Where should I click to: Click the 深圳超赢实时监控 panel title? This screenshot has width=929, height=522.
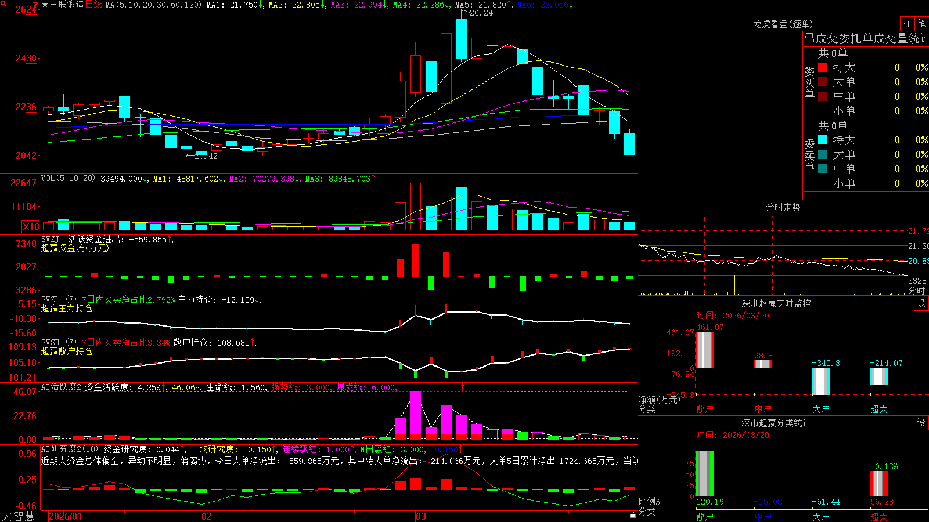coord(776,303)
